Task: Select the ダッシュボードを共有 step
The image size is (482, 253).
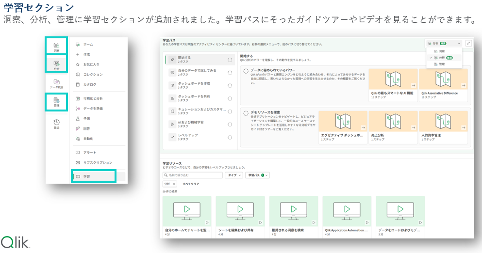Action: pos(200,98)
